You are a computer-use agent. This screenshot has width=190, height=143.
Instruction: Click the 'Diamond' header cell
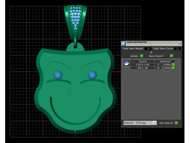165,61
